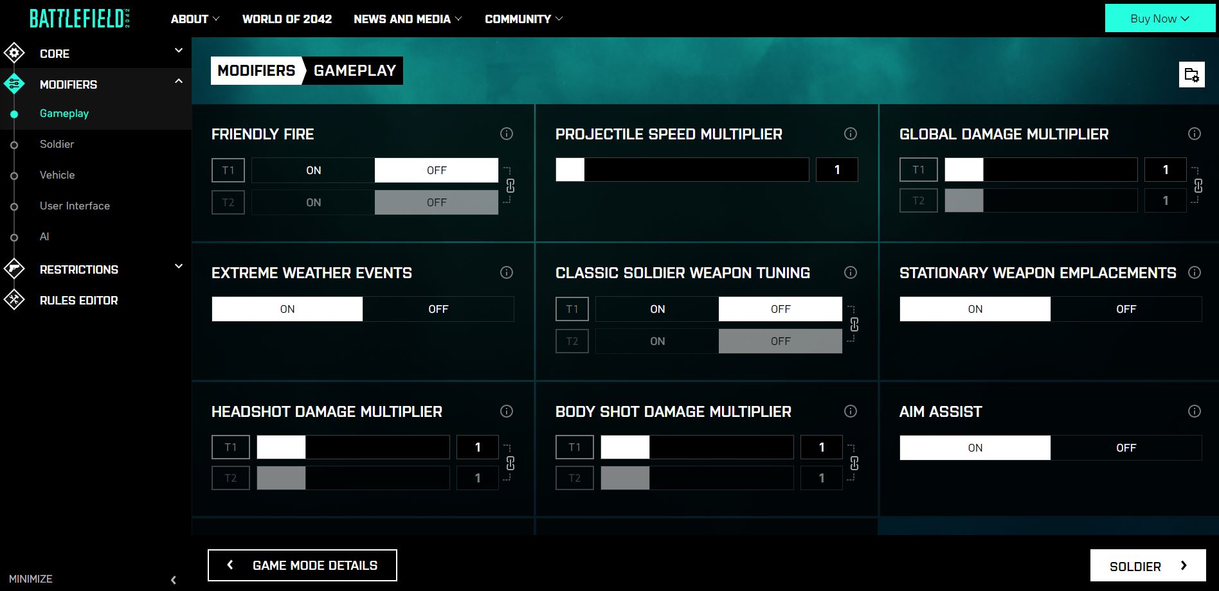Turn Extreme Weather Events OFF

pos(438,309)
